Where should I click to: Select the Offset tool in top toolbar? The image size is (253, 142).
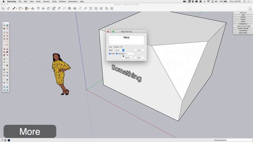click(38, 8)
